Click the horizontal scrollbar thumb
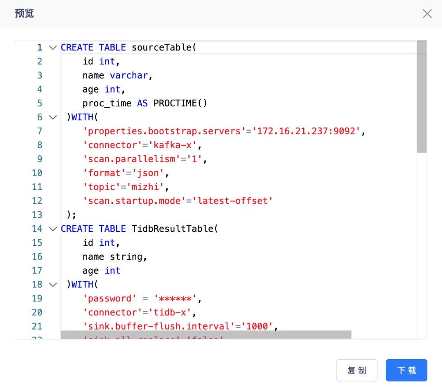Screen dimensions: 442x387 click(x=206, y=335)
